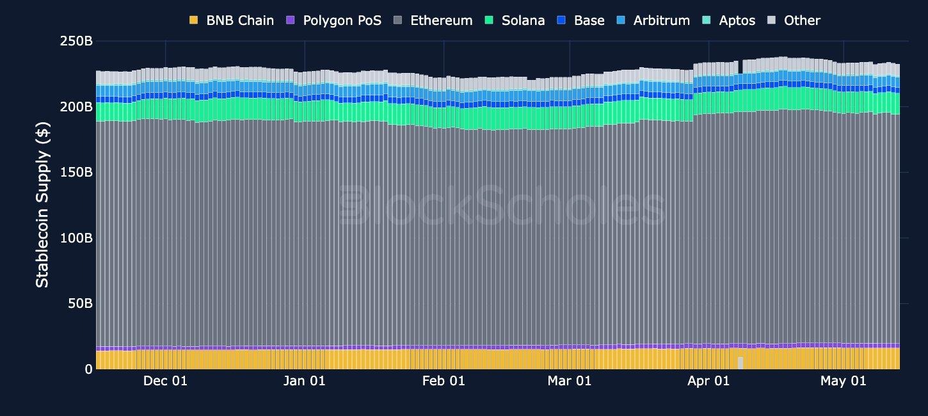
Task: Click the Polygon PoS purple legend swatch
Action: (291, 20)
